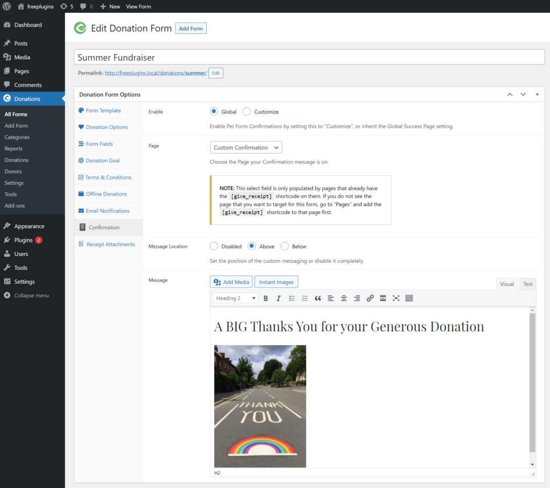
Task: Switch to the Text editor tab
Action: point(527,284)
